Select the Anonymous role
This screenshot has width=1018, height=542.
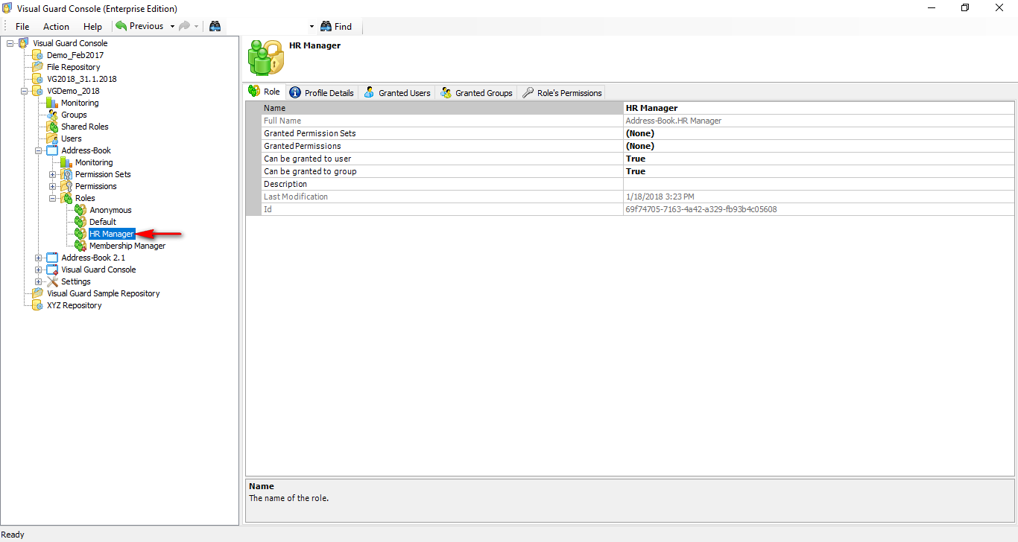[x=110, y=210]
